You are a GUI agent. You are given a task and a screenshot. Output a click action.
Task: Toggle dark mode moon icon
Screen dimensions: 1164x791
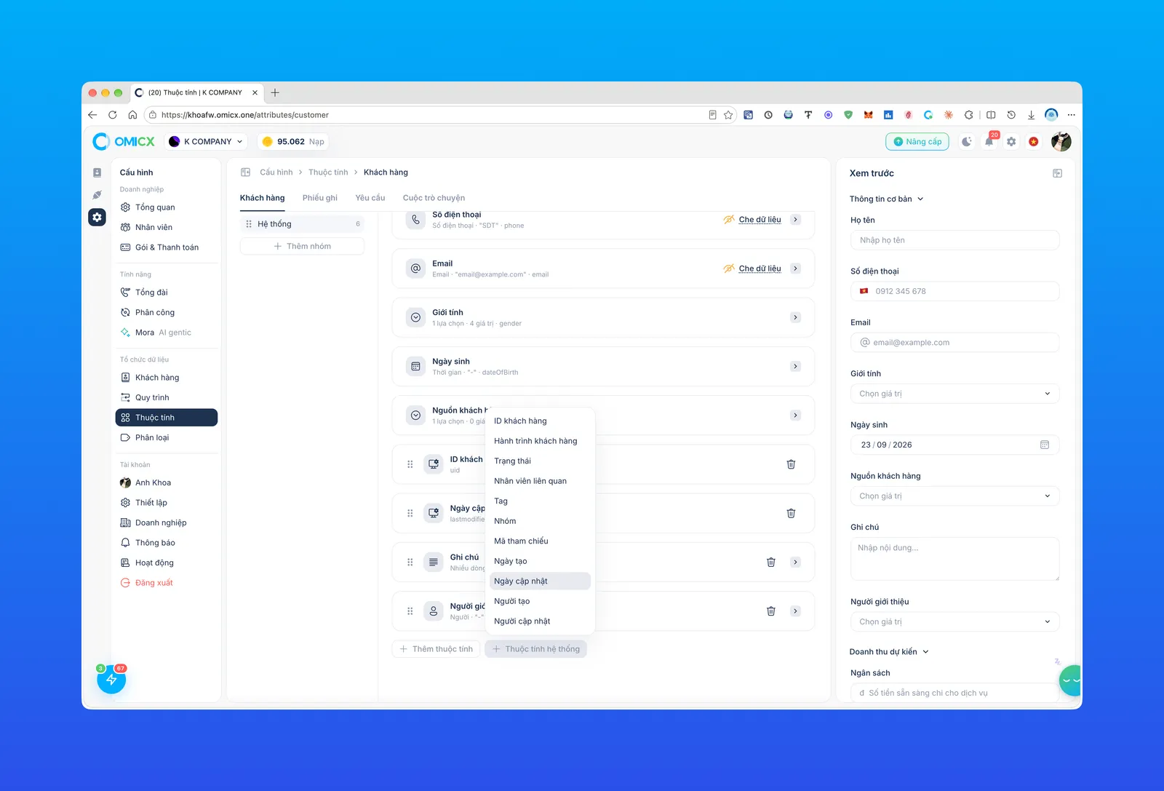pos(966,142)
